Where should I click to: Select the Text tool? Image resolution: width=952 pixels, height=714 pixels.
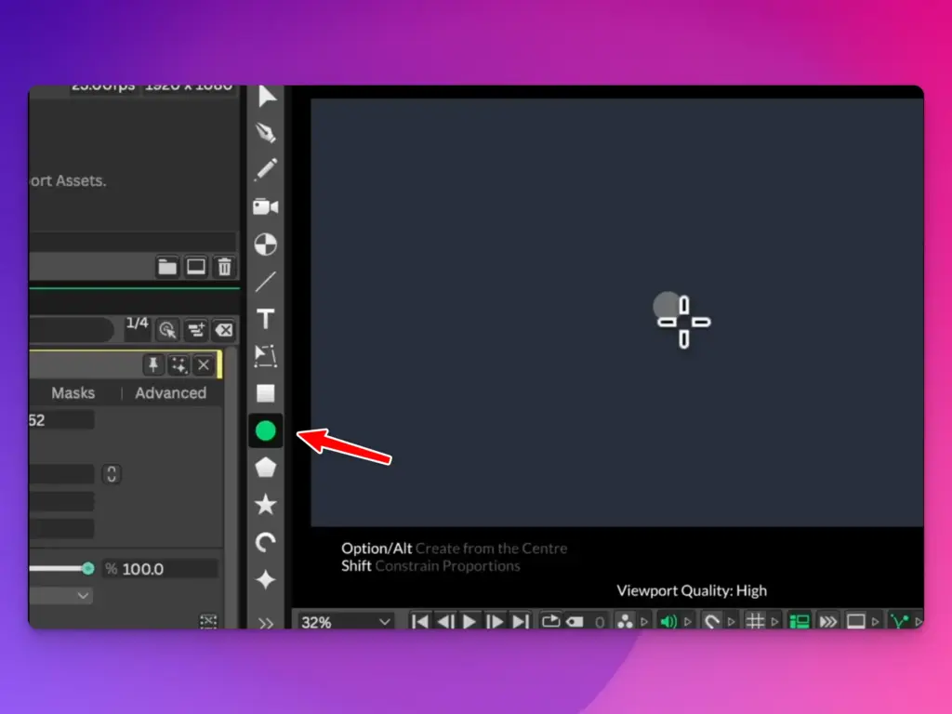coord(265,319)
